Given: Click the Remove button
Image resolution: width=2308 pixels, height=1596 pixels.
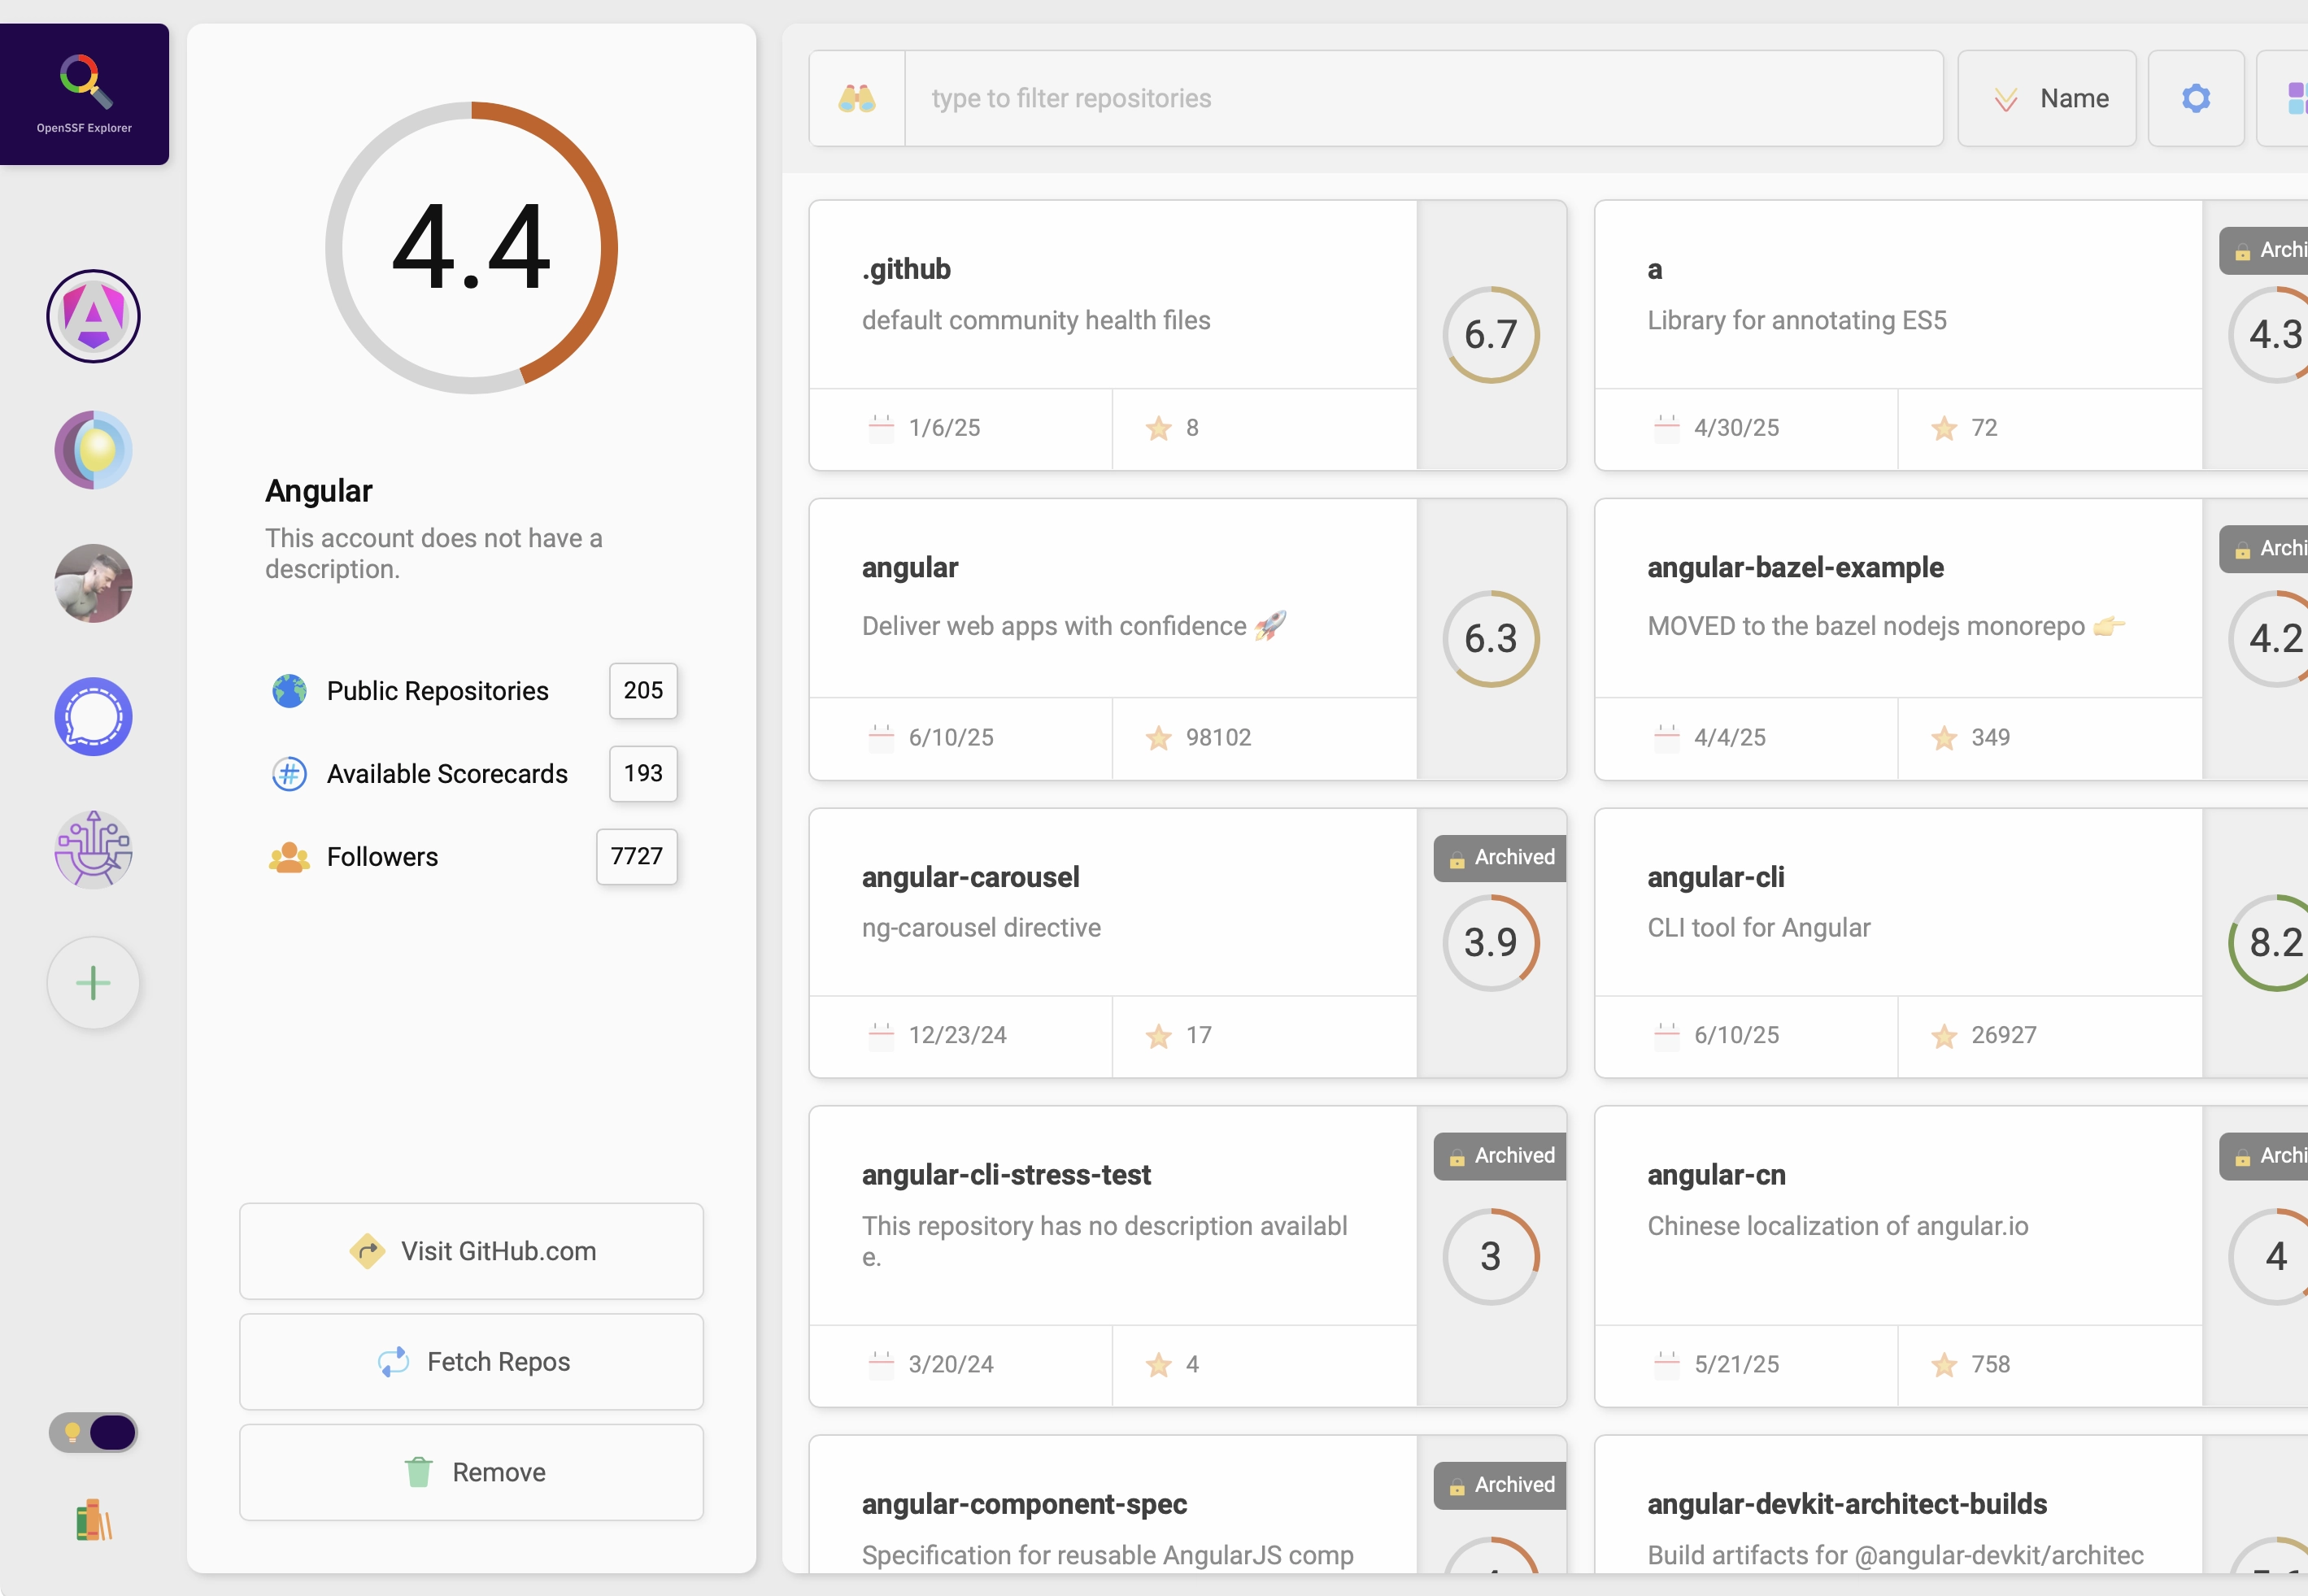Looking at the screenshot, I should 471,1472.
